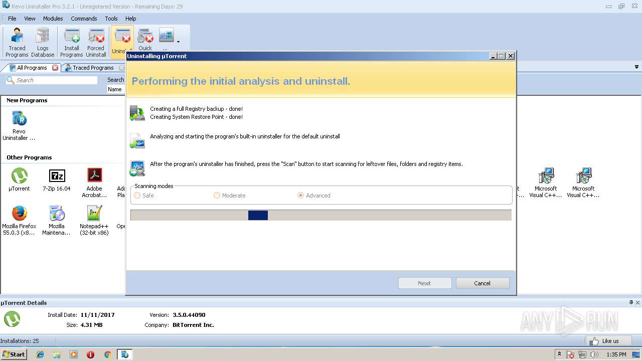Select Revo Uninstaller under New Programs
The image size is (642, 361).
click(x=19, y=126)
